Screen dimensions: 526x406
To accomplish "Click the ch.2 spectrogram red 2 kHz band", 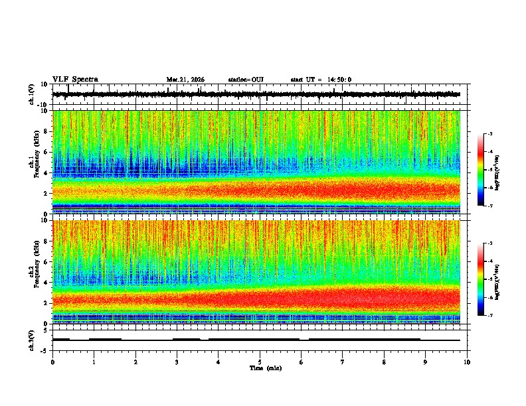I will [256, 298].
